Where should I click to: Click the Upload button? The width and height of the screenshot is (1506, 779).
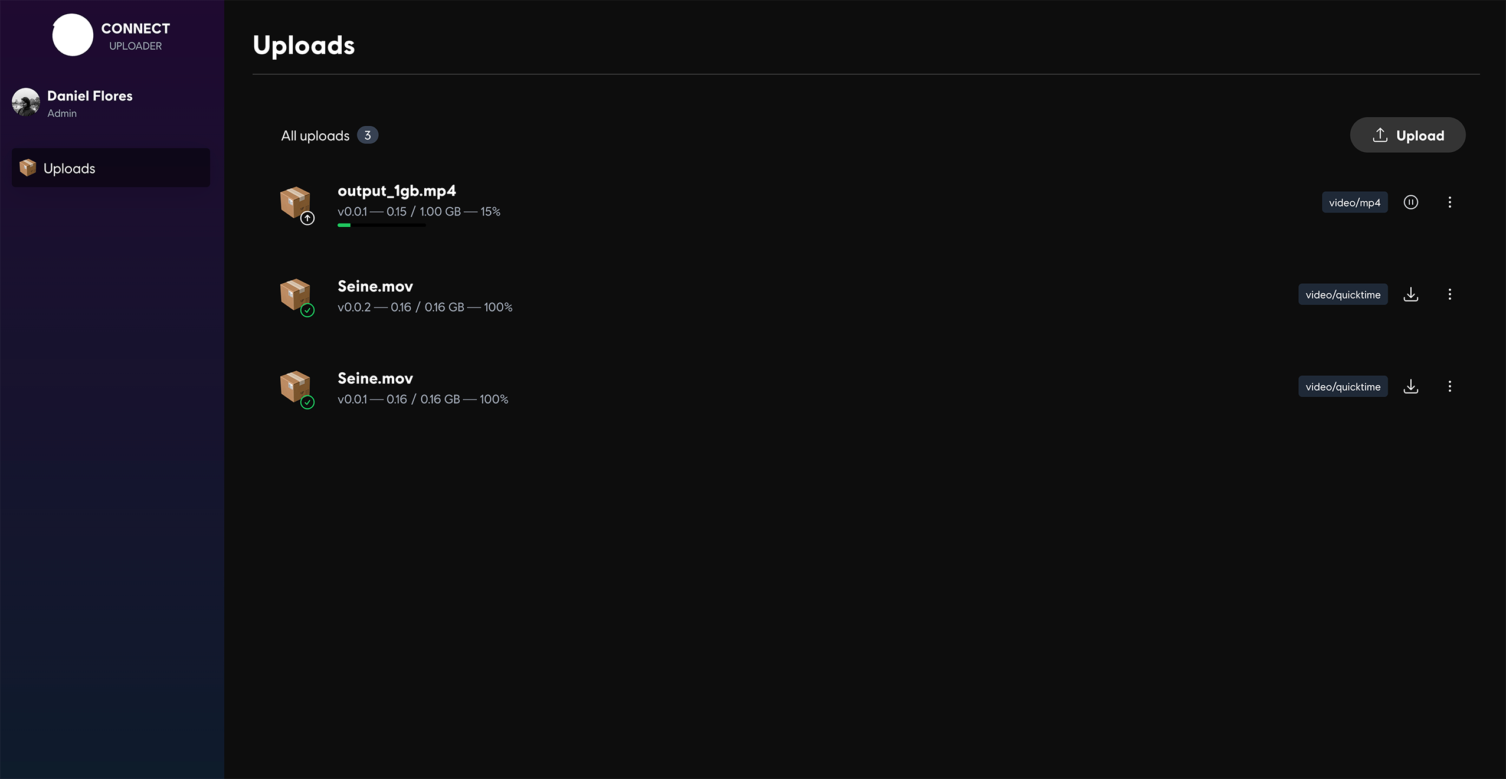1407,135
